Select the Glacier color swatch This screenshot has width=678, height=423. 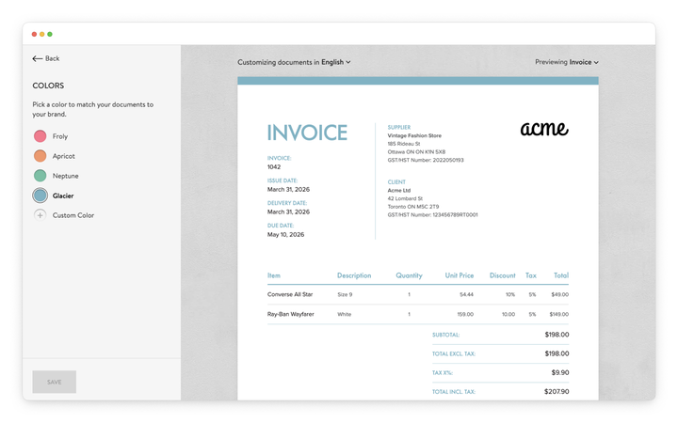pos(40,196)
